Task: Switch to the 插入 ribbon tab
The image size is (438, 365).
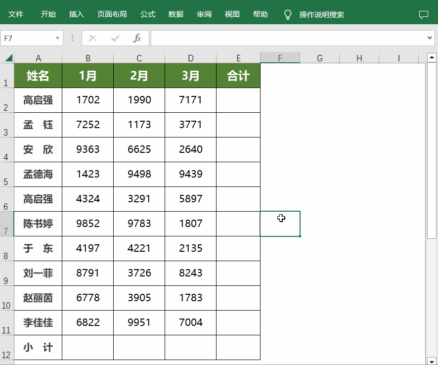Action: pyautogui.click(x=77, y=14)
